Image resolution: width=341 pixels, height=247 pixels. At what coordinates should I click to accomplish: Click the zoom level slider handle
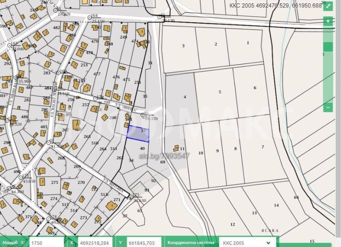[x=328, y=47]
